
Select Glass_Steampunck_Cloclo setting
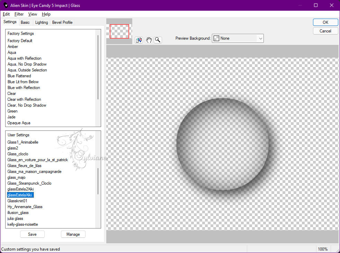[29, 183]
